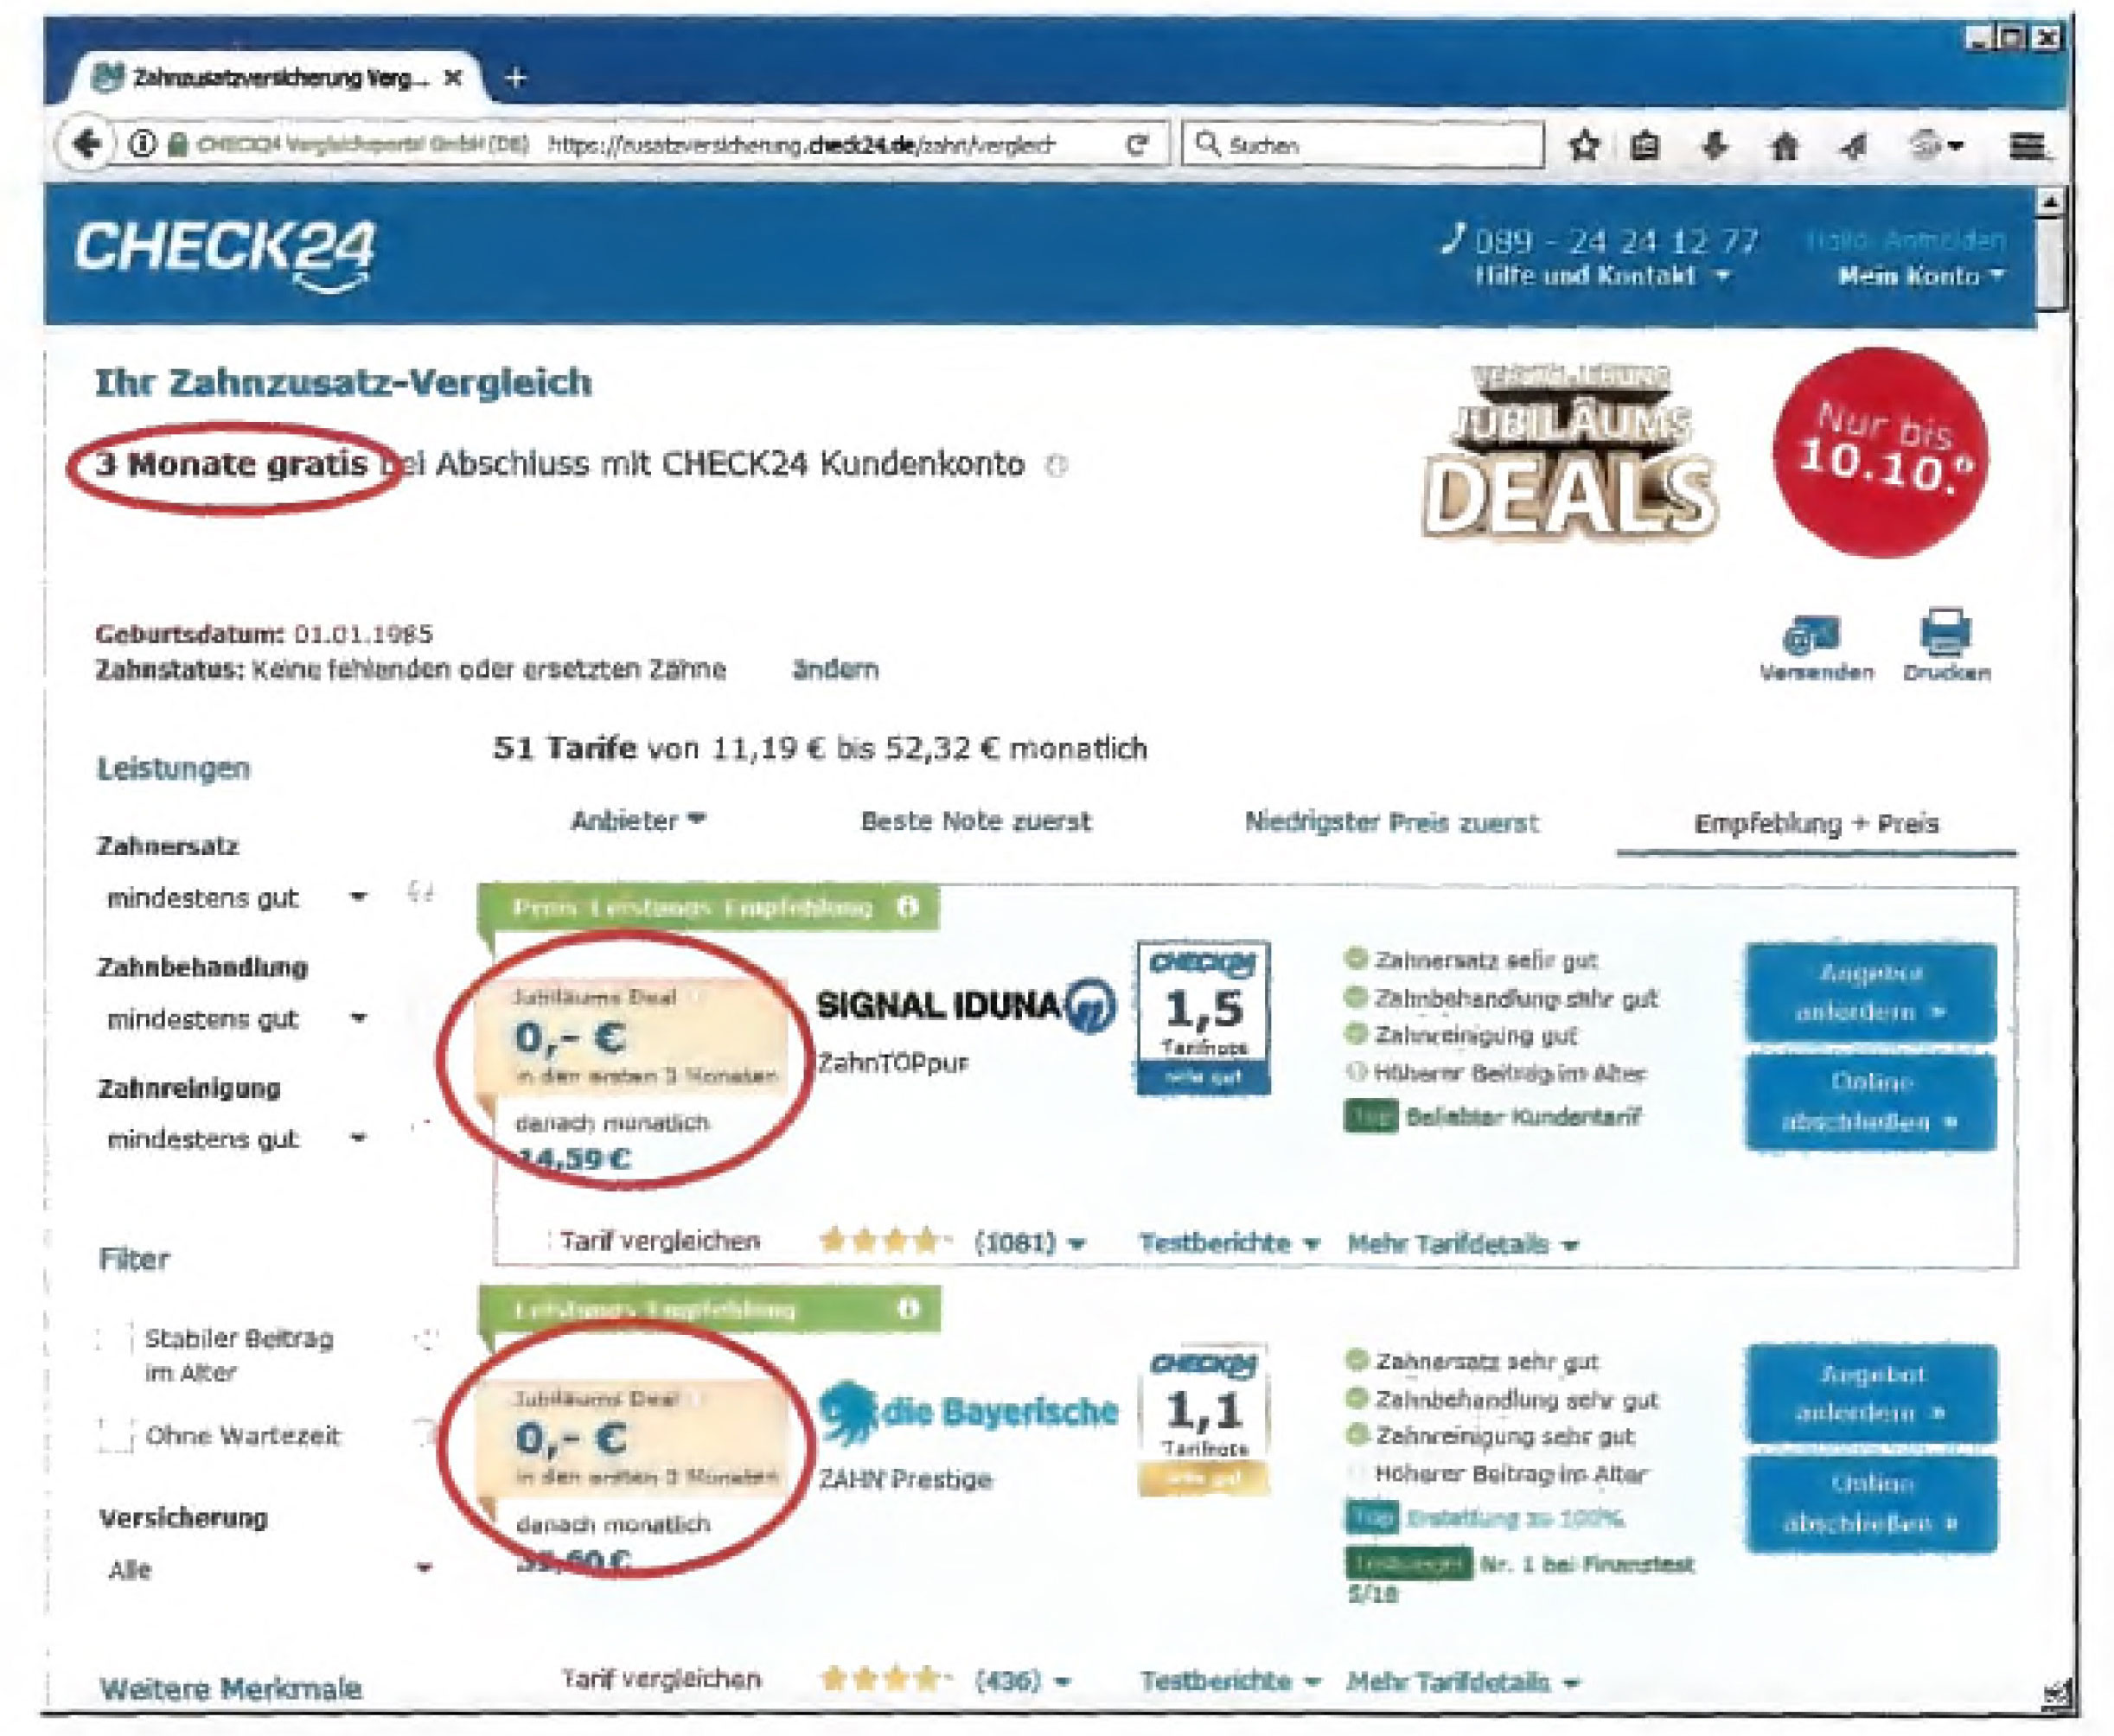This screenshot has height=1736, width=2114.
Task: Click the CHECK24 Tarifnote 1,5 badge
Action: 1204,1018
